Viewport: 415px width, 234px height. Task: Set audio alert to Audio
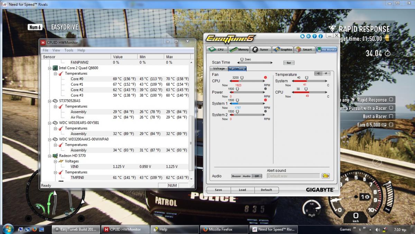247,176
